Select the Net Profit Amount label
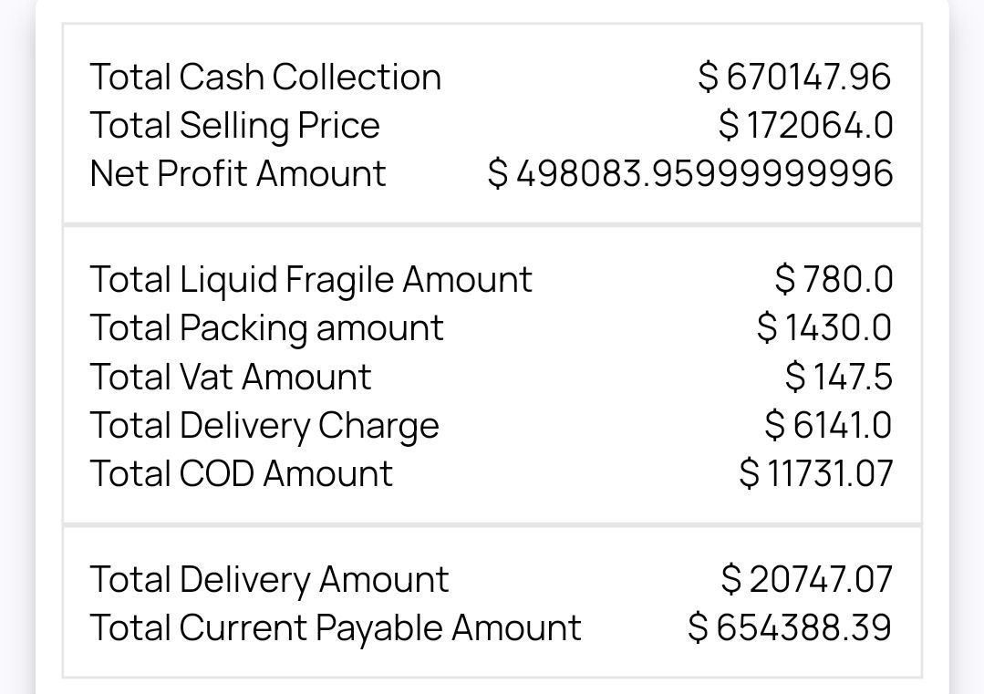The image size is (984, 694). pos(238,173)
